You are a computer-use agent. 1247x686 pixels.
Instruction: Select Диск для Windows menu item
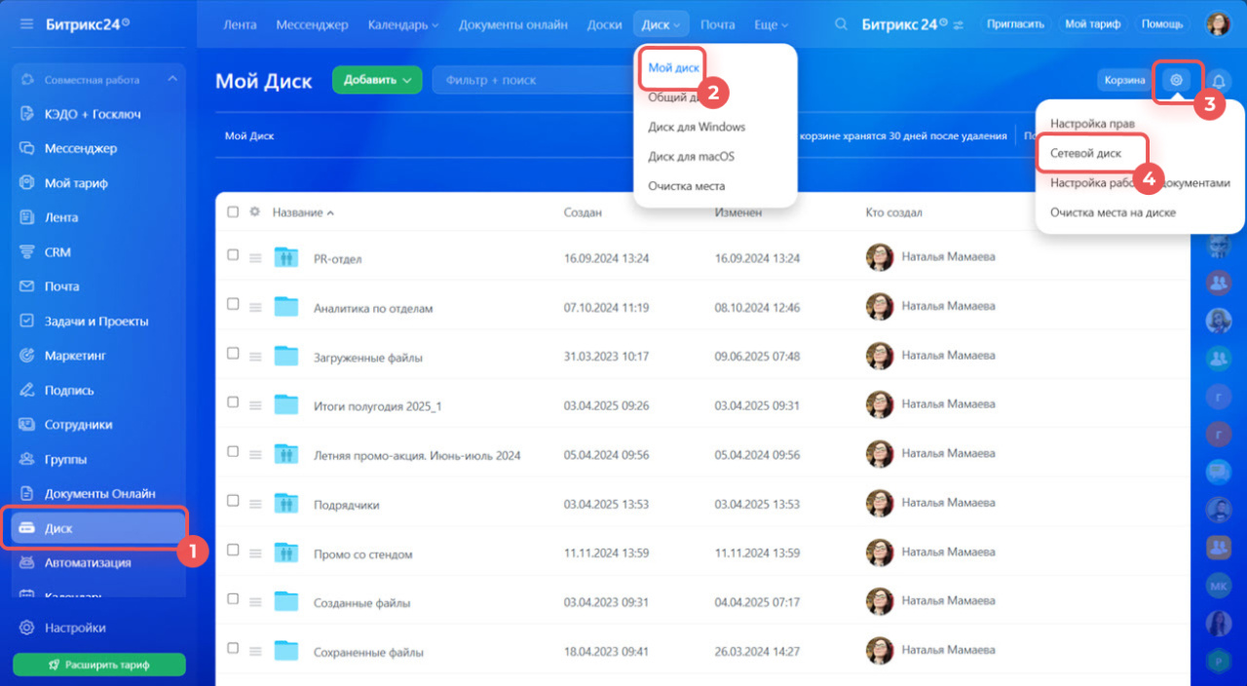tap(697, 127)
